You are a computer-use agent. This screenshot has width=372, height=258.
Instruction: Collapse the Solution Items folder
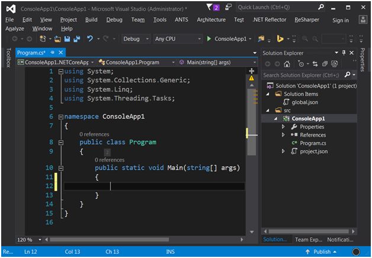pos(268,94)
